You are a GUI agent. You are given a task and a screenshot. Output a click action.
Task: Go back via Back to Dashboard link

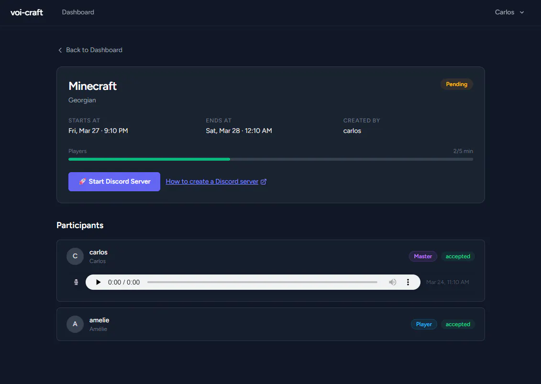coord(90,50)
